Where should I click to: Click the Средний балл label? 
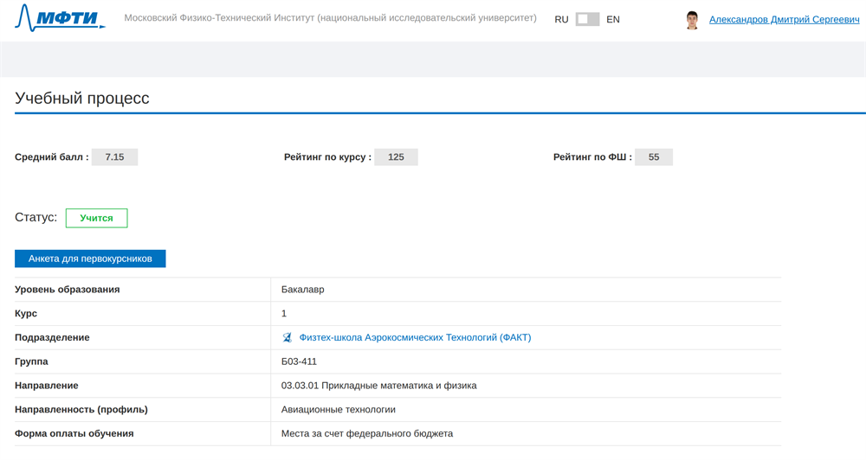[52, 157]
